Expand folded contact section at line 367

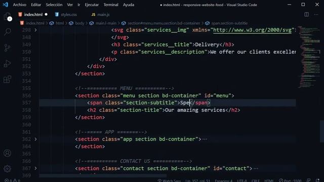pos(35,168)
